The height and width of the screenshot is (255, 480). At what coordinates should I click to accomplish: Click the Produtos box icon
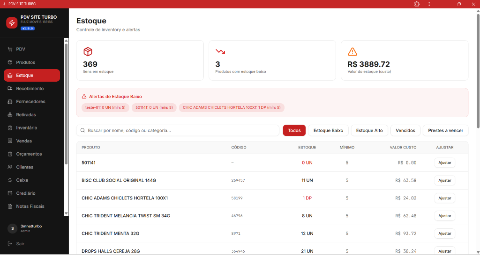10,62
